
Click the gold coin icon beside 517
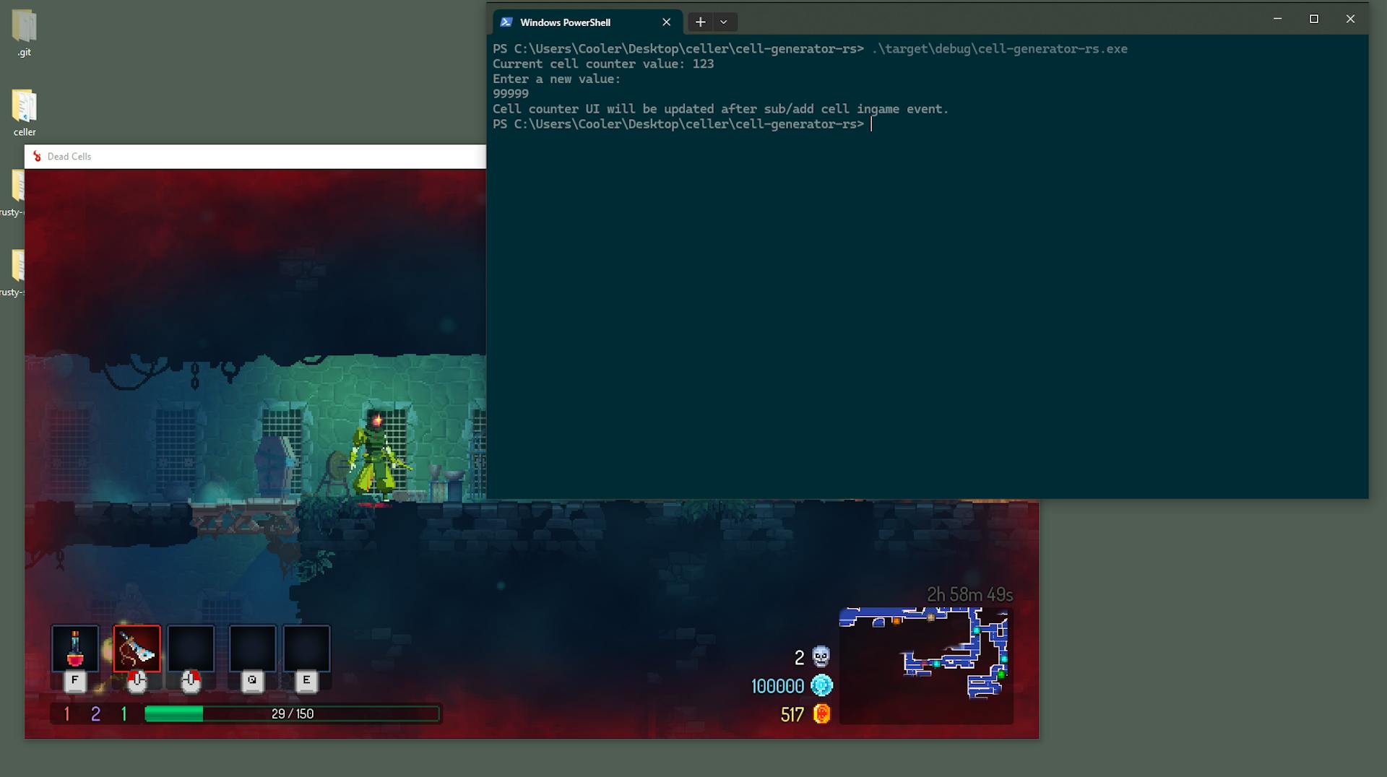[821, 714]
